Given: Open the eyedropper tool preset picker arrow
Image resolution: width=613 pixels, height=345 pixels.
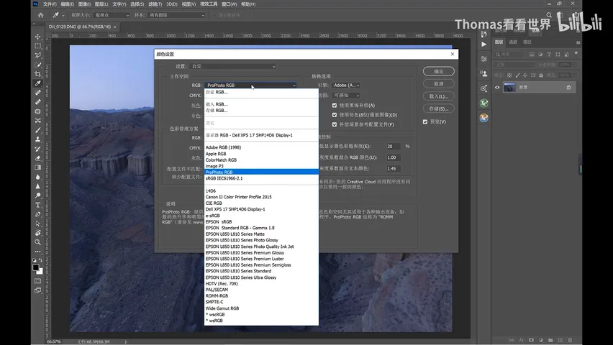Looking at the screenshot, I should pyautogui.click(x=63, y=16).
